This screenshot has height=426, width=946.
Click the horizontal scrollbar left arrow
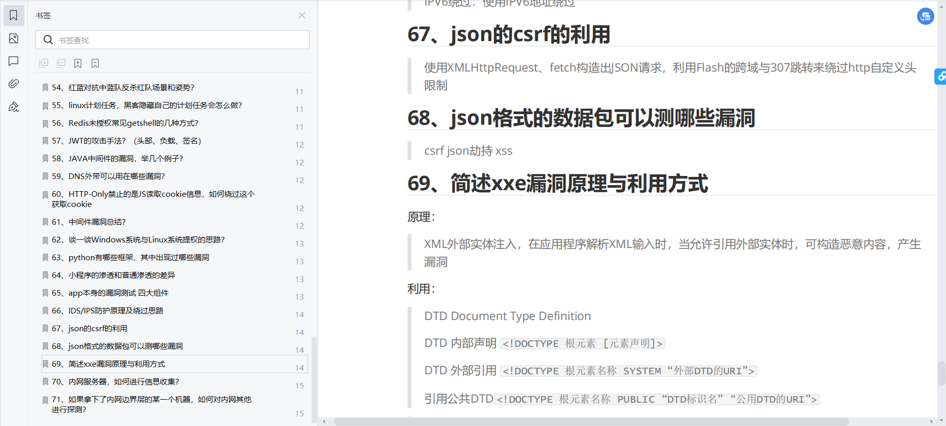point(324,421)
